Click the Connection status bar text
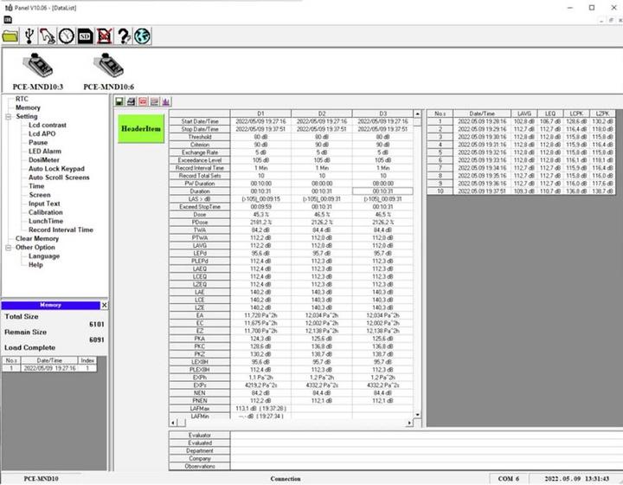The height and width of the screenshot is (485, 623). click(286, 479)
